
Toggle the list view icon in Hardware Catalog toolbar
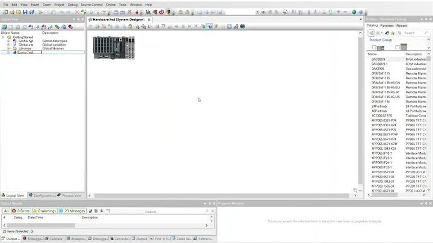[371, 33]
